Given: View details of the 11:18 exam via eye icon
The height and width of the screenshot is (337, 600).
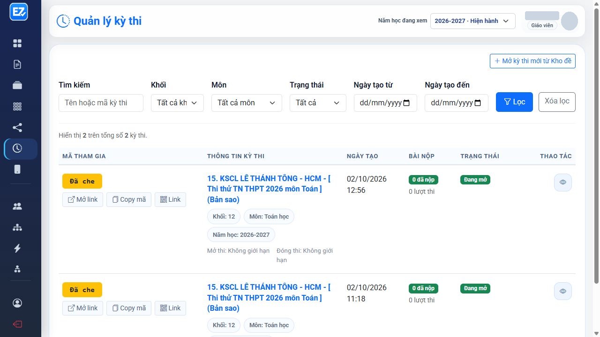Looking at the screenshot, I should tap(563, 291).
